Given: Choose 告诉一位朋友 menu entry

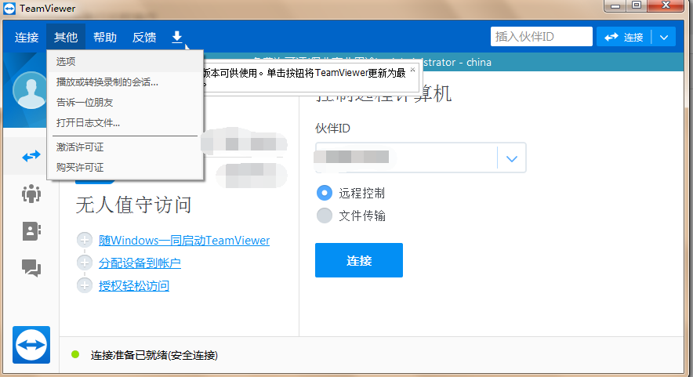Looking at the screenshot, I should coord(125,103).
